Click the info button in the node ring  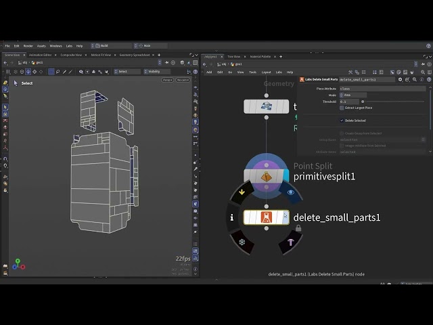232,217
